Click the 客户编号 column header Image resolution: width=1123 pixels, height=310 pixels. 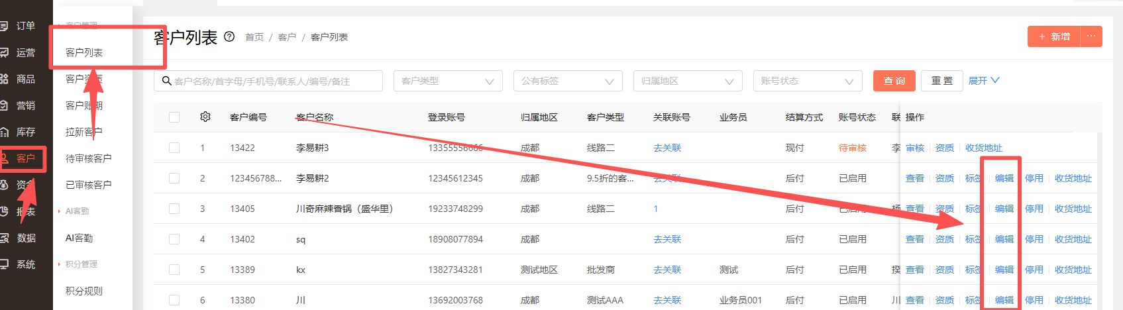[x=248, y=117]
